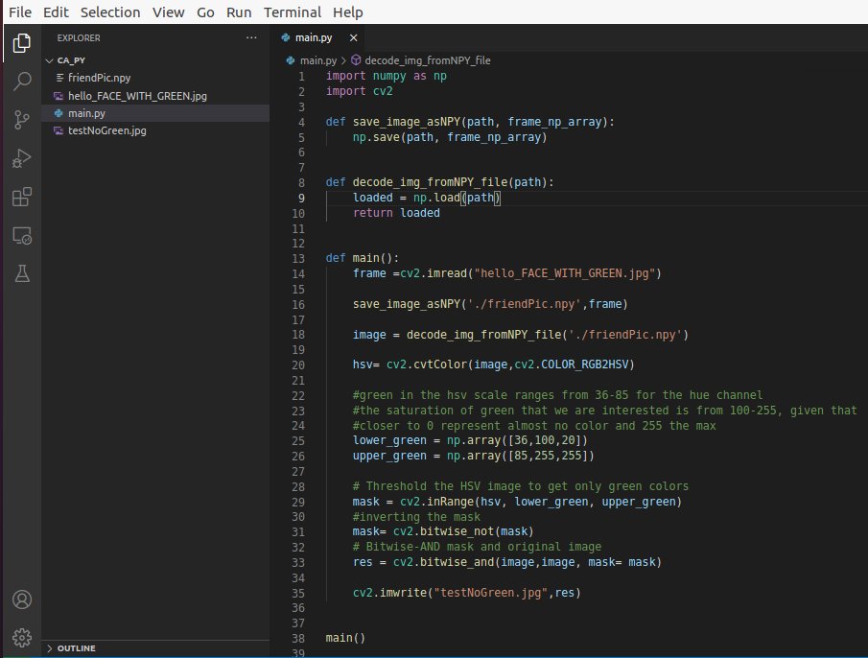Open the Search view icon
The image size is (868, 658).
[22, 81]
